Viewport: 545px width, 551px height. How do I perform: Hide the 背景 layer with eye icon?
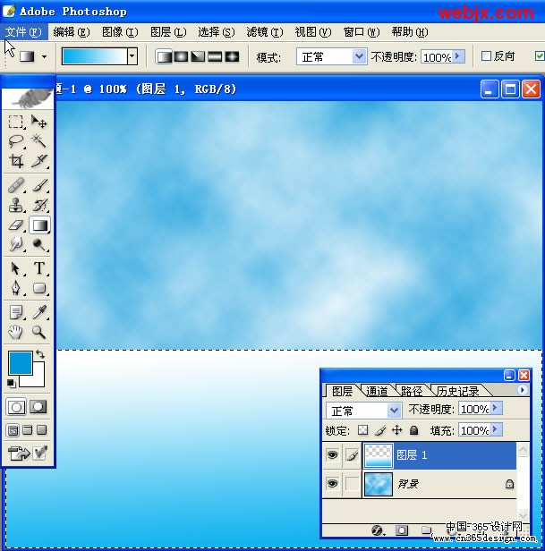[332, 484]
